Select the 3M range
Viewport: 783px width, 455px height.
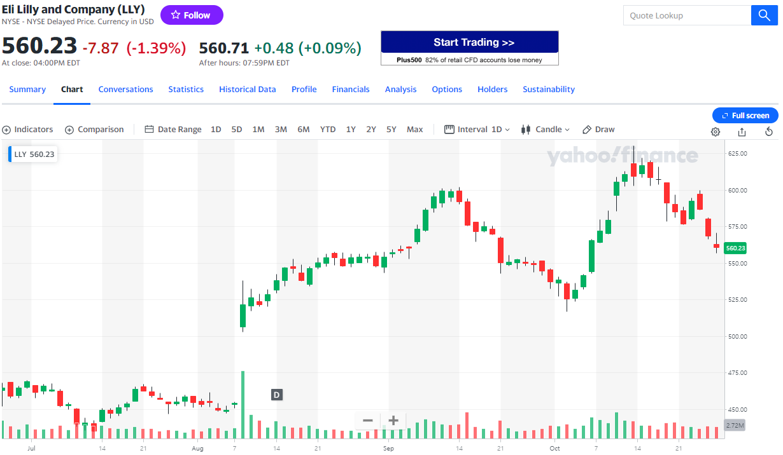[281, 129]
